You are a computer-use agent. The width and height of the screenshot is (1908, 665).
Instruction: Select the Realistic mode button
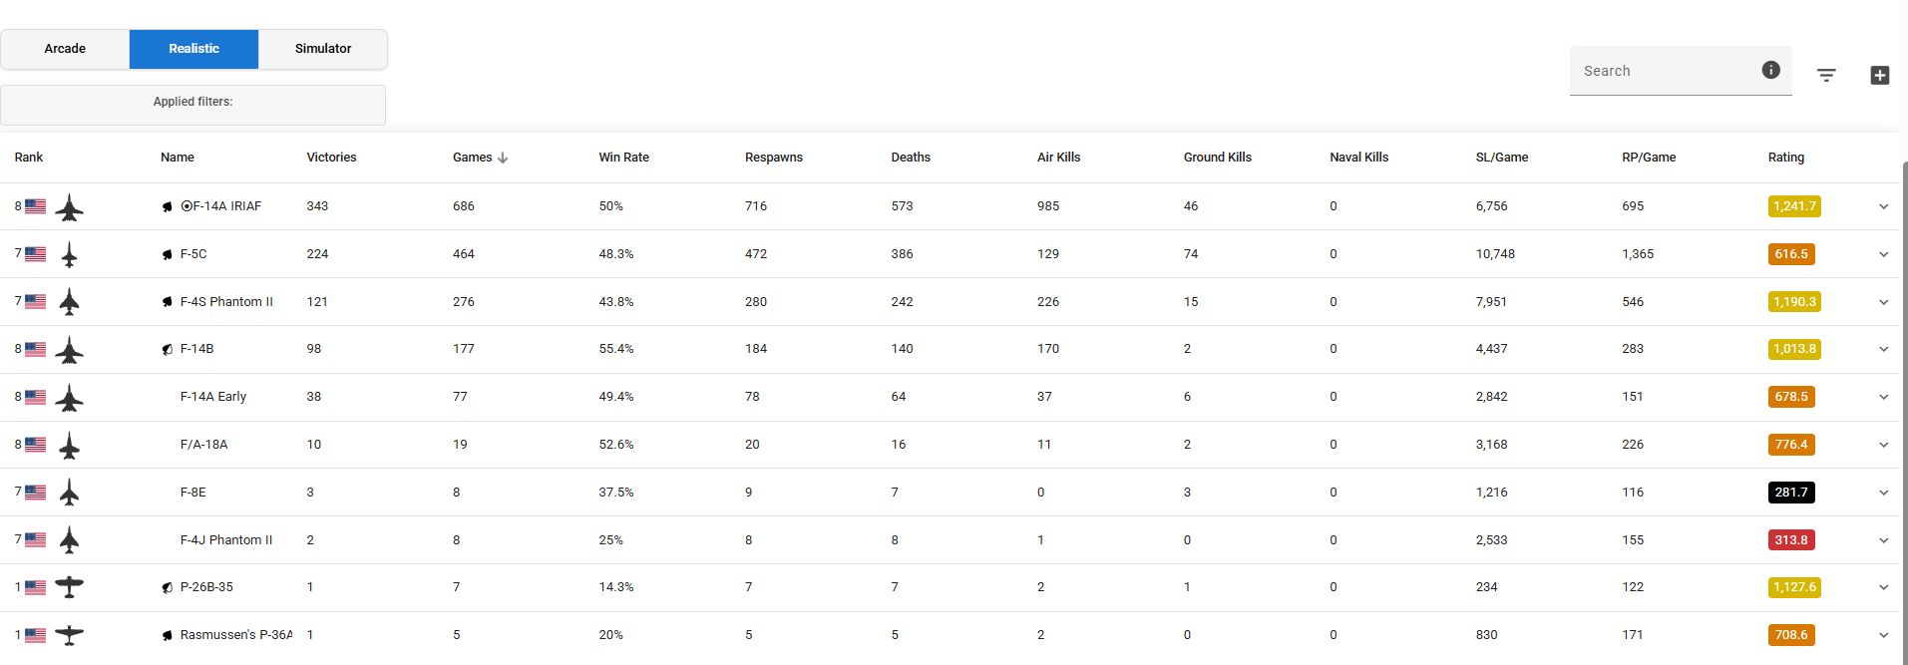[x=193, y=49]
